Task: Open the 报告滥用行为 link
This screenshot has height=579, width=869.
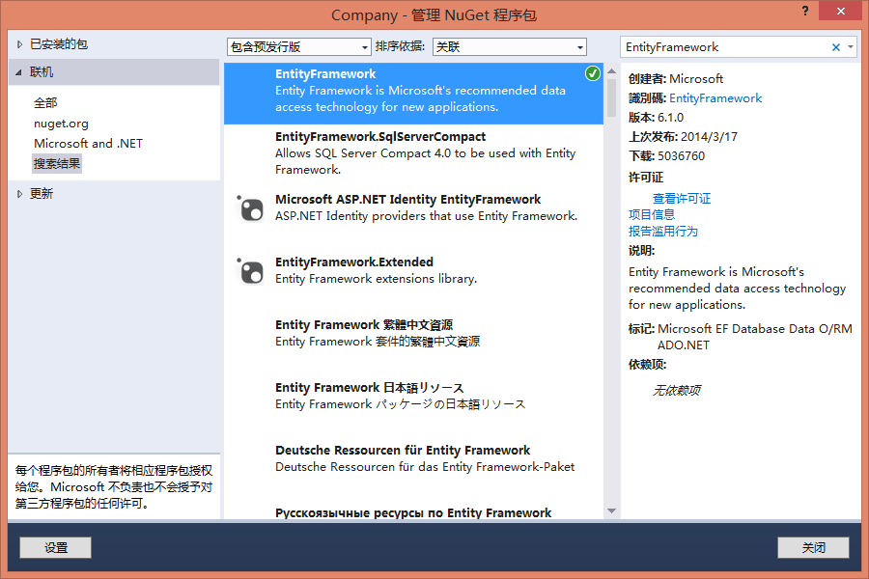Action: pos(663,231)
